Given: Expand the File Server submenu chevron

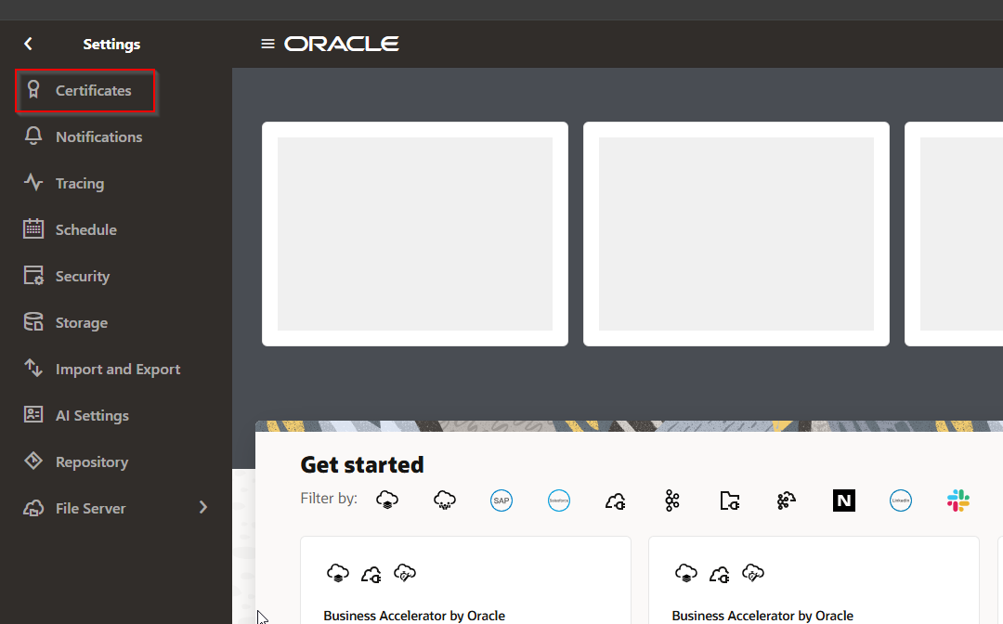Looking at the screenshot, I should 203,508.
